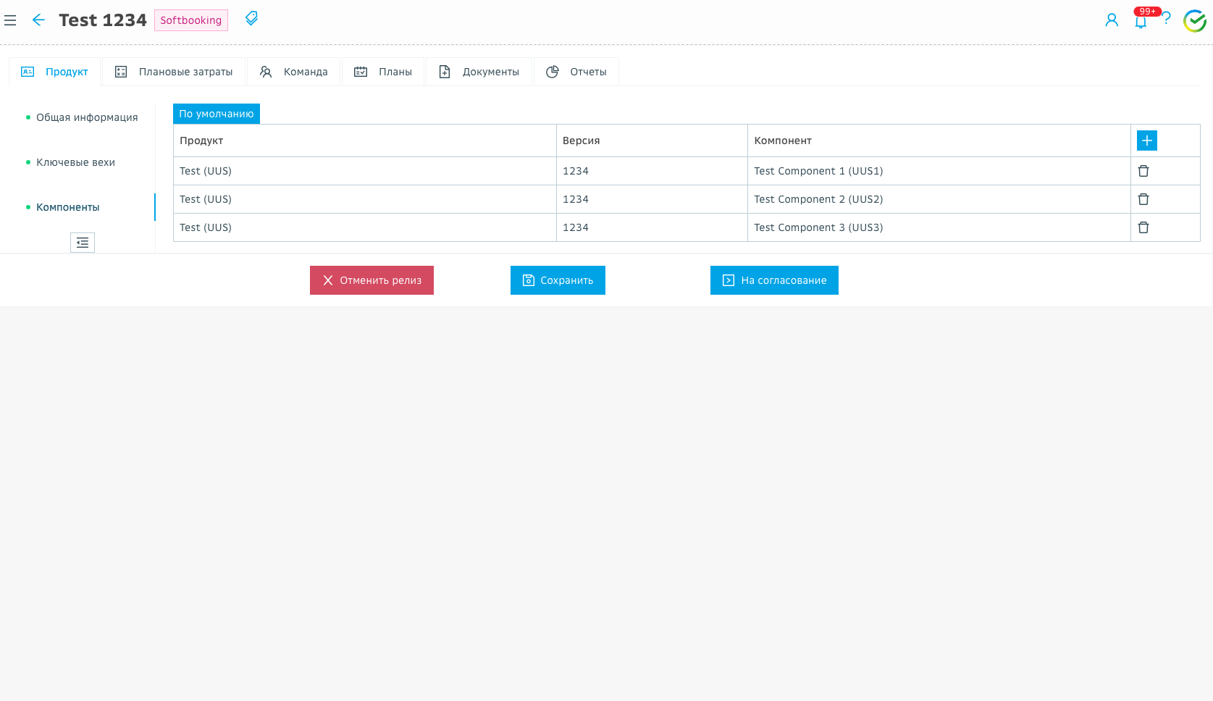Open the user profile icon

point(1111,20)
